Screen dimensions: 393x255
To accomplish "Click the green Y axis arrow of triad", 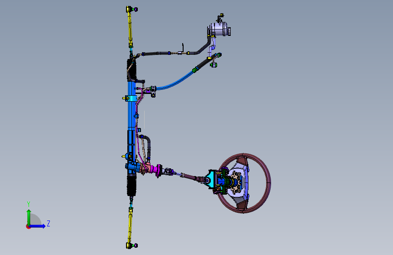I will tap(29, 216).
